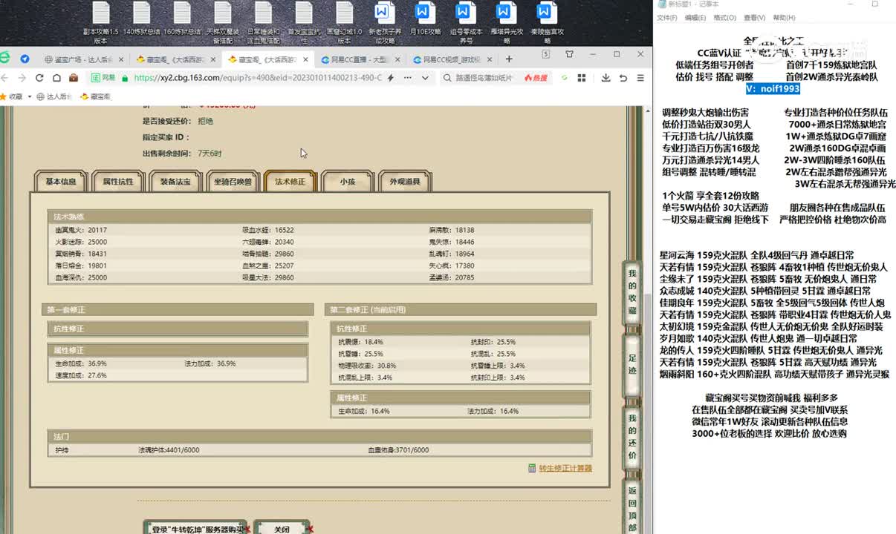Open the address bar three-dots menu
896x534 pixels.
click(407, 78)
